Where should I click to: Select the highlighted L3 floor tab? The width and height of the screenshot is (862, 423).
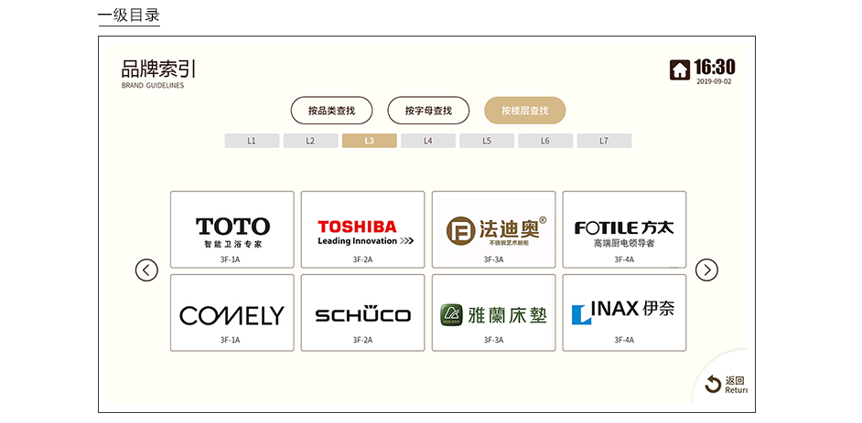click(x=369, y=141)
